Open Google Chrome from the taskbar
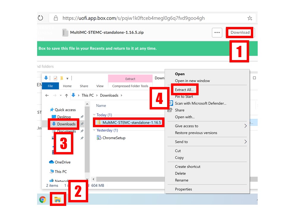This screenshot has width=285, height=213. click(43, 200)
